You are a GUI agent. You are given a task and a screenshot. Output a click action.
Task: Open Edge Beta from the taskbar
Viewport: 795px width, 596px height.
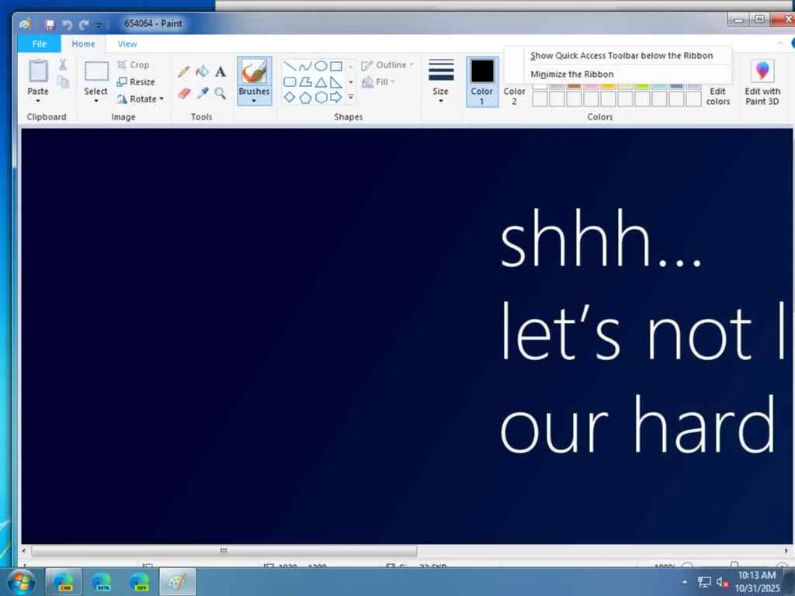pyautogui.click(x=102, y=581)
